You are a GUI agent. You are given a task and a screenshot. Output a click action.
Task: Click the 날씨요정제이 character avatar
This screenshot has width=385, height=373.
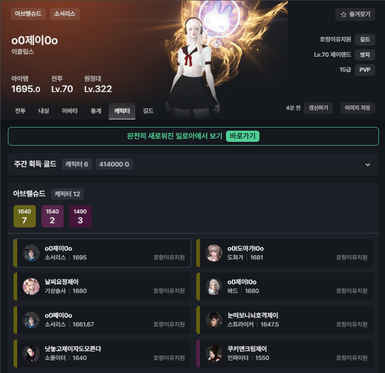31,286
